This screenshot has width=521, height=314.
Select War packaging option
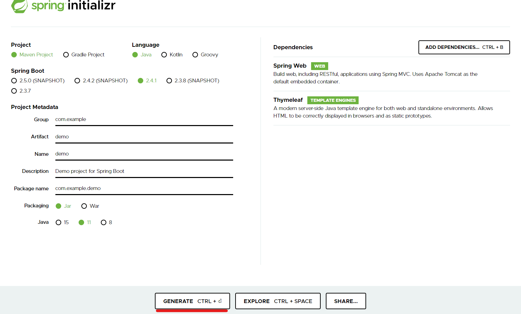point(90,206)
